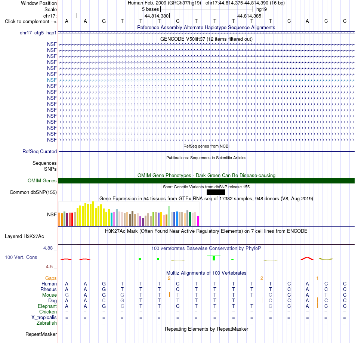
Task: Click the magenta bar ending the GTEx chart
Action: (198, 221)
